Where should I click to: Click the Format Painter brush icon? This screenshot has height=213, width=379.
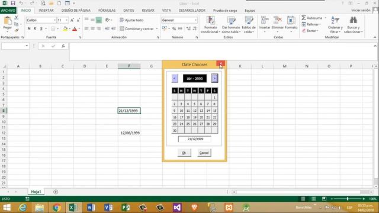pyautogui.click(x=16, y=30)
